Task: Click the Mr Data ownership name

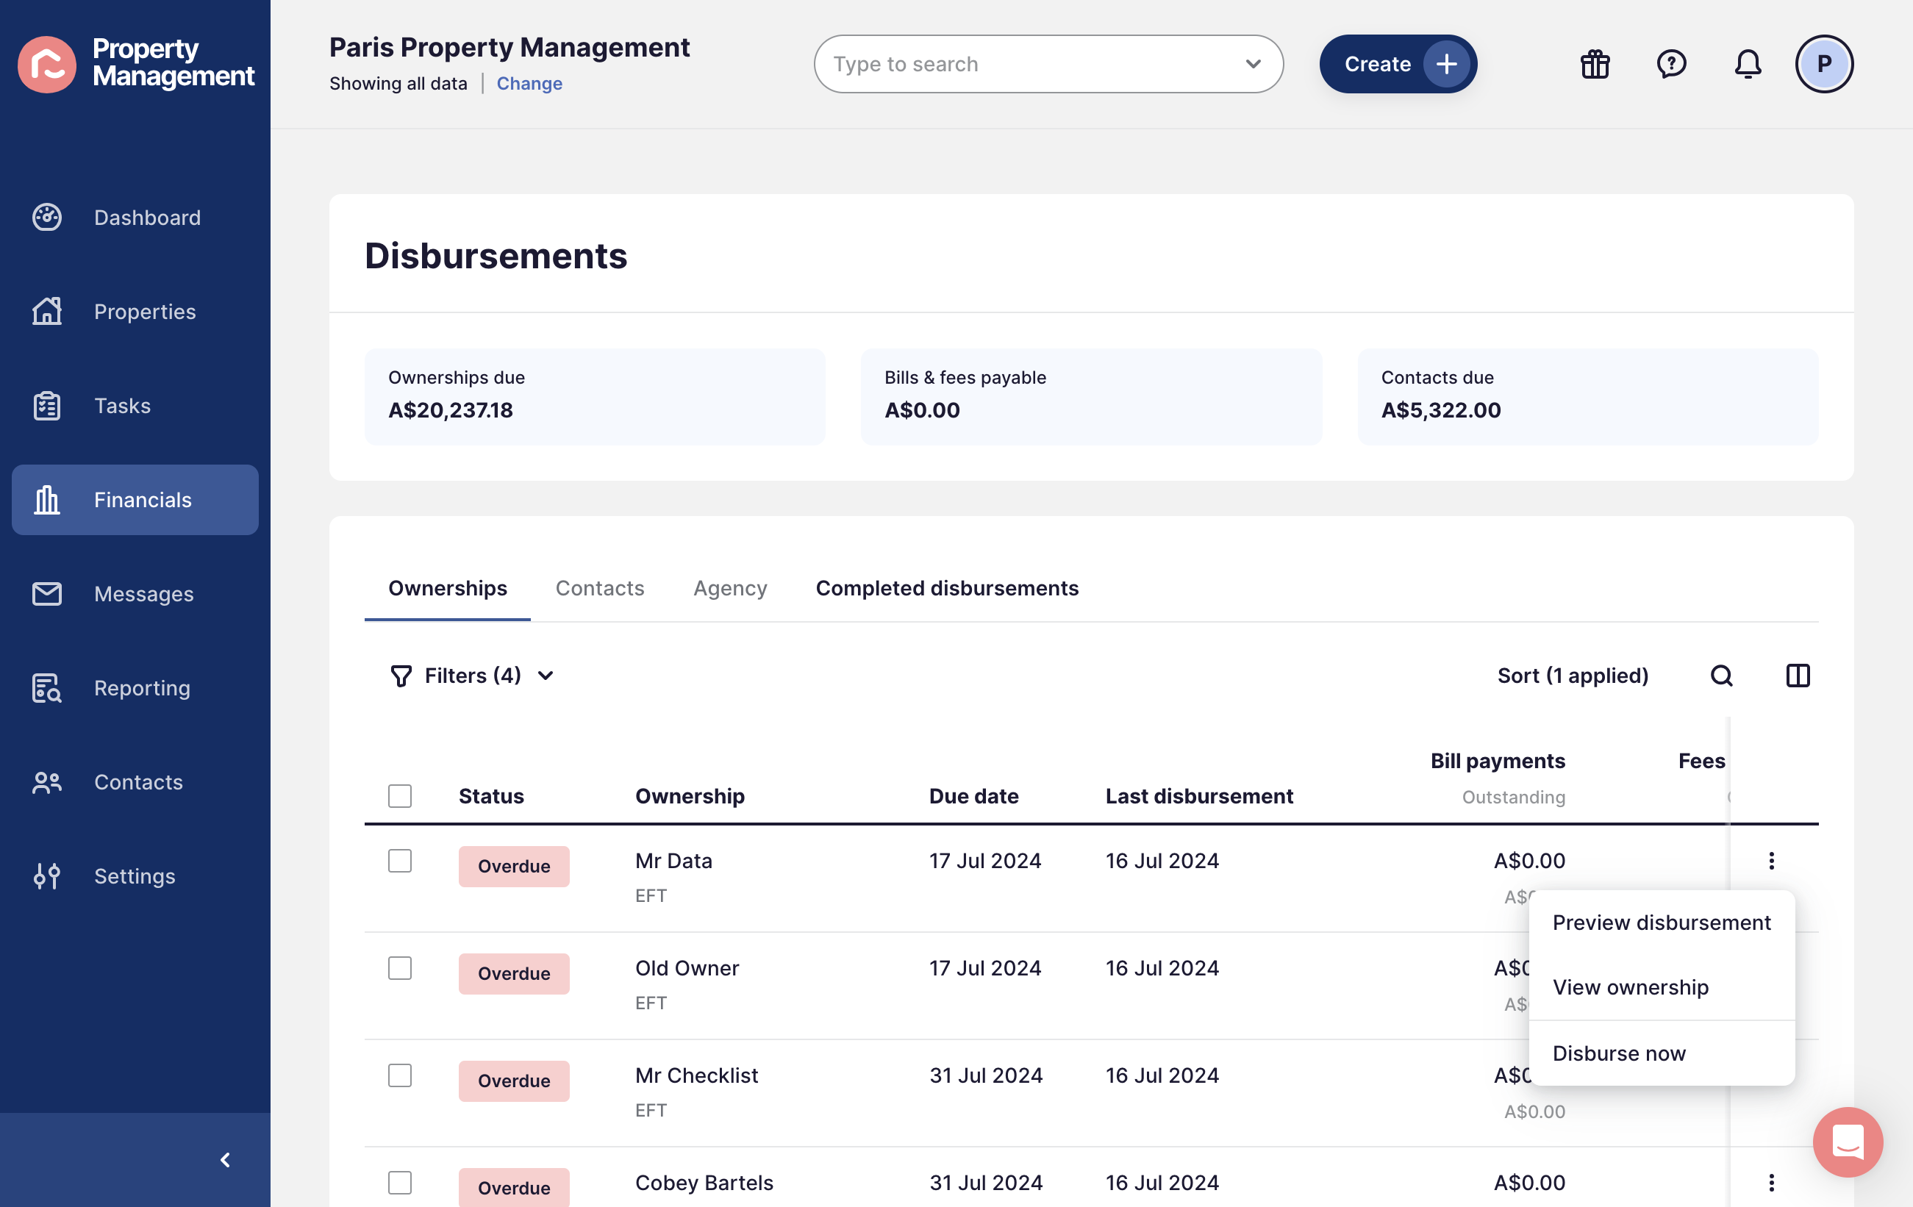Action: click(x=673, y=861)
